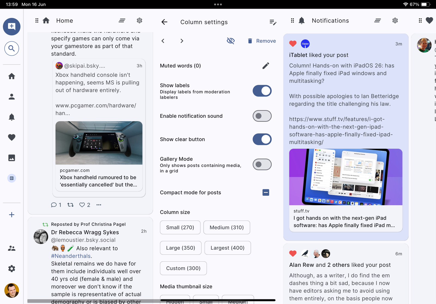Screen dimensions: 436x304
Task: Click drag handle dots beside Home title
Action: click(x=37, y=21)
